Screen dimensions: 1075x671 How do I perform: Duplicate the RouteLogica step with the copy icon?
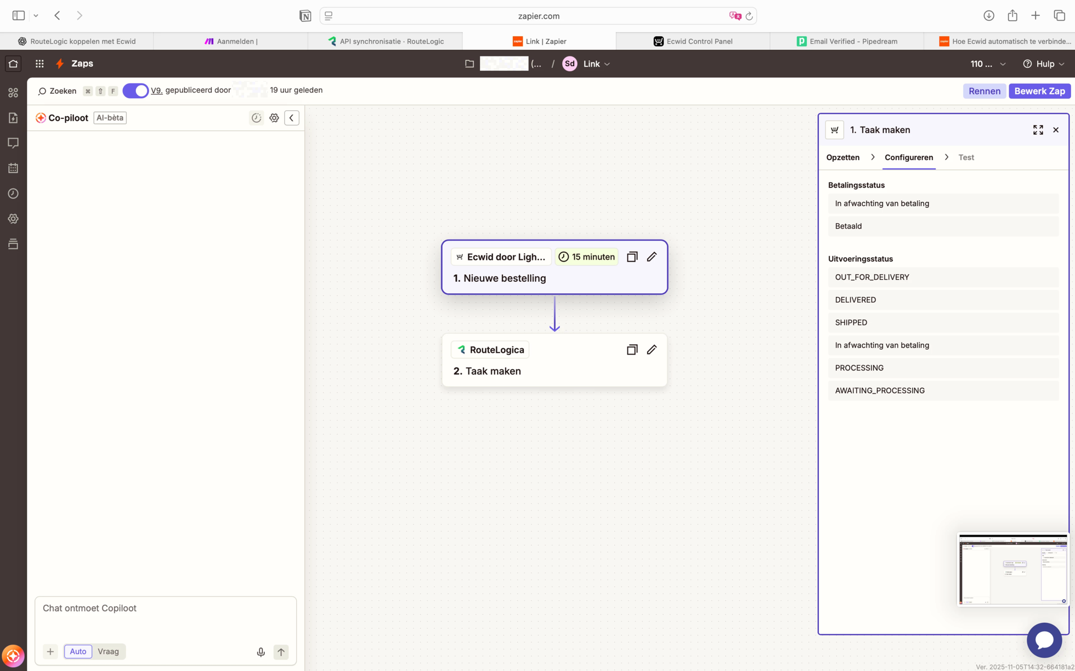632,350
